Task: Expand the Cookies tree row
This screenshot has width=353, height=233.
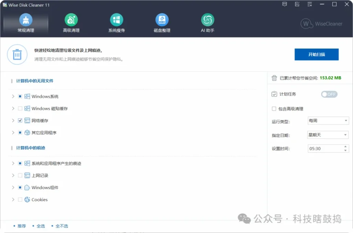Action: [13, 200]
